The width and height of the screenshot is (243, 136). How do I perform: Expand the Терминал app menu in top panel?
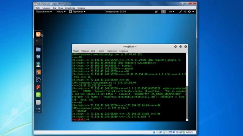click(77, 12)
